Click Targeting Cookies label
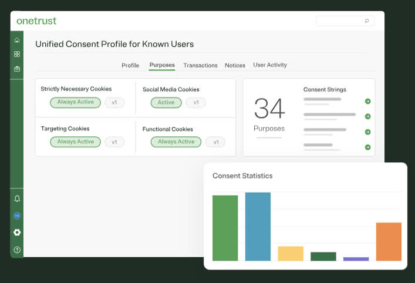Screen dimensions: 415x283 pyautogui.click(x=65, y=129)
